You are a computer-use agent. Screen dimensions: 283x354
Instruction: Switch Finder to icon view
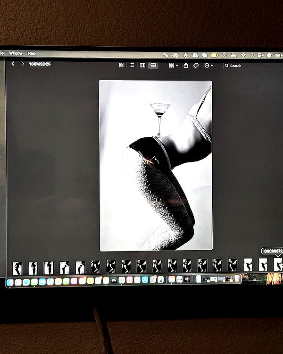[x=121, y=65]
